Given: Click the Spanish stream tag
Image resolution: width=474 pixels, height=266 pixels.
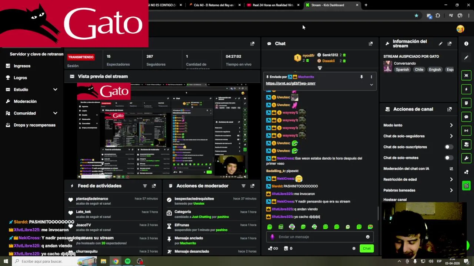Looking at the screenshot, I should coord(402,69).
